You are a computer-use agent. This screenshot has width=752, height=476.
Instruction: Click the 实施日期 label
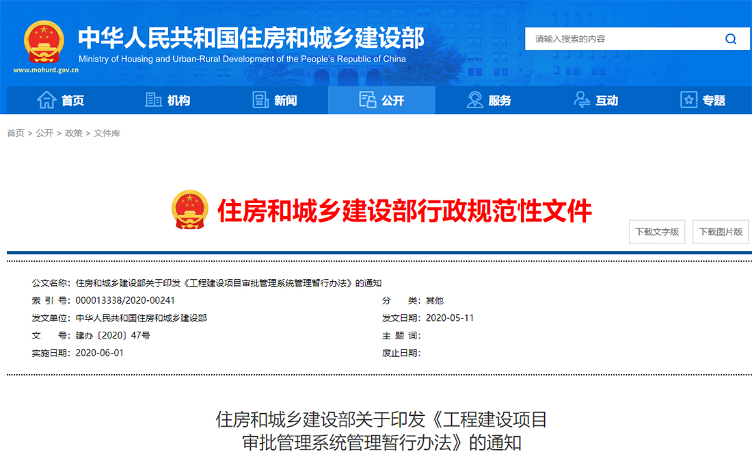pyautogui.click(x=51, y=353)
